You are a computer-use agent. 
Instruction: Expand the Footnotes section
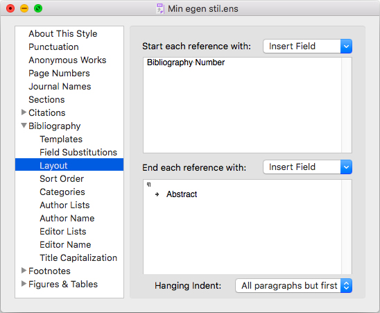24,270
